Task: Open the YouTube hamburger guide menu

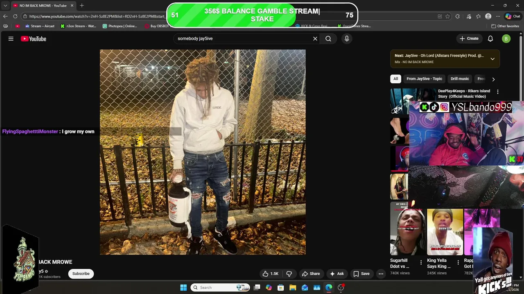Action: pyautogui.click(x=11, y=39)
